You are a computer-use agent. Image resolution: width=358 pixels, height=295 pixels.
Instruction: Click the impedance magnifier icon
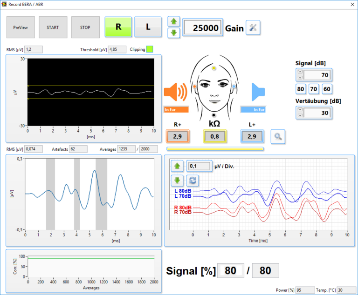click(x=278, y=136)
